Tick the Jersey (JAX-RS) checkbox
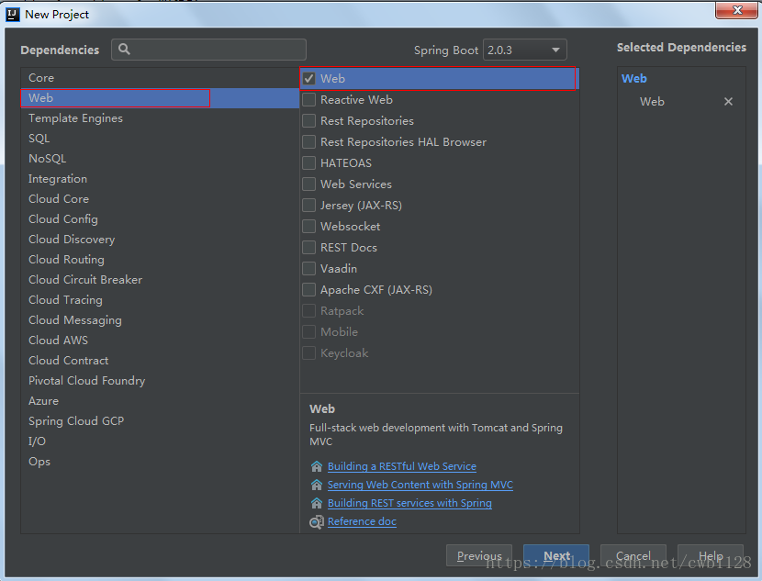This screenshot has width=762, height=581. coord(309,206)
